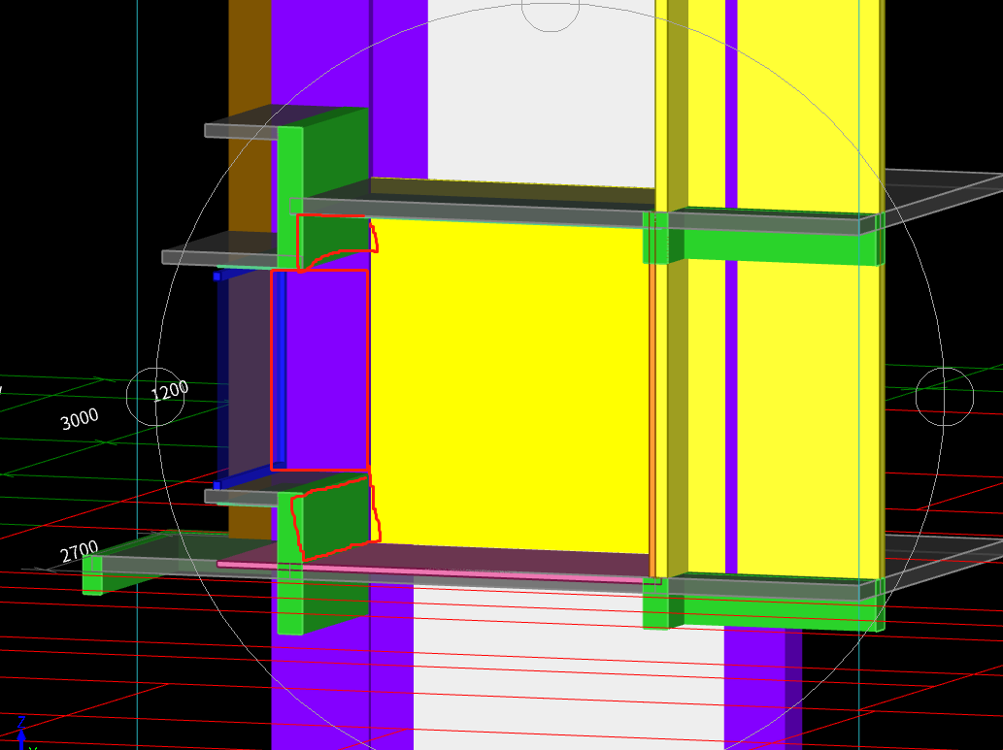The width and height of the screenshot is (1003, 750).
Task: Click the 2700 grid dimension label
Action: click(x=80, y=552)
